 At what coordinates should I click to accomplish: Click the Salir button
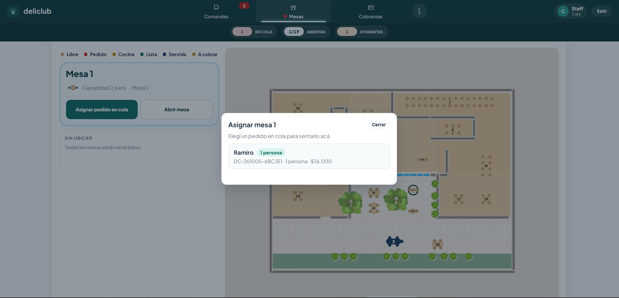(x=601, y=11)
